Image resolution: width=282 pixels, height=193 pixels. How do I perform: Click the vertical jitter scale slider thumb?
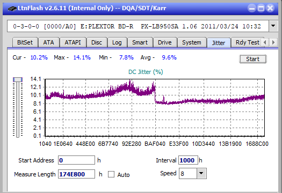pos(18,79)
